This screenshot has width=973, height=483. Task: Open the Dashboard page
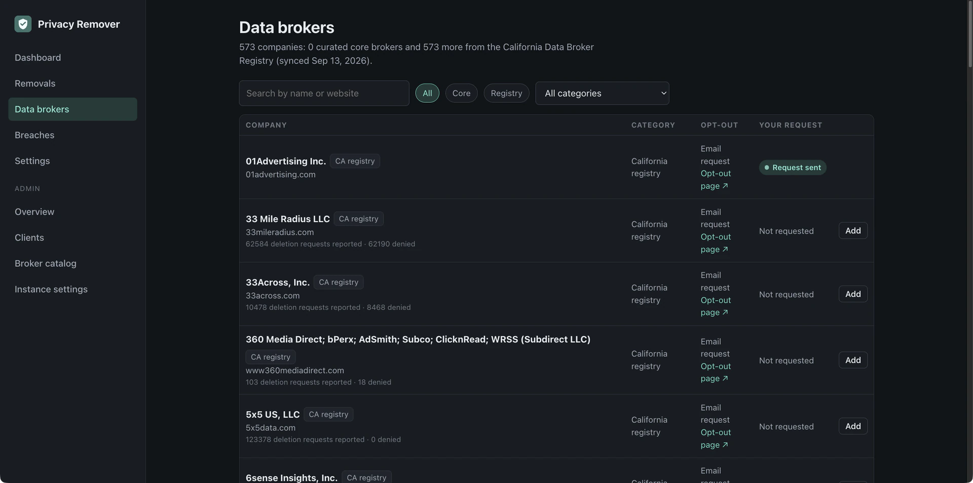point(72,58)
